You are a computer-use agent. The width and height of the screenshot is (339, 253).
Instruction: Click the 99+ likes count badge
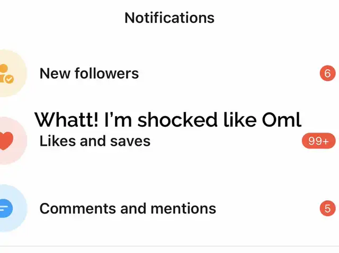point(319,141)
